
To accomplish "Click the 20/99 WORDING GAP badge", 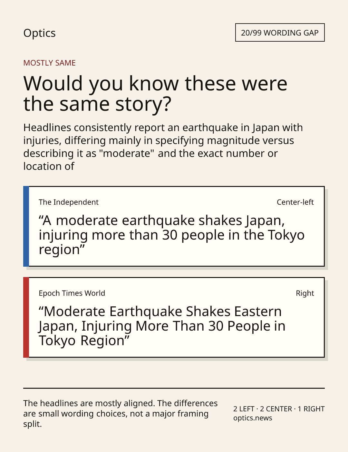I will pos(280,33).
